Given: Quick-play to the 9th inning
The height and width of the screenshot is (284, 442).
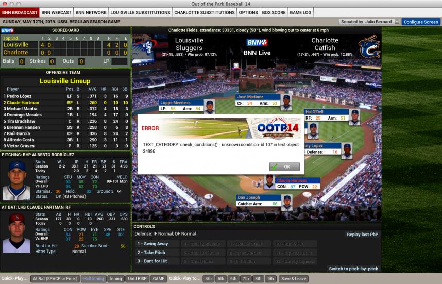Looking at the screenshot, I should click(x=270, y=279).
